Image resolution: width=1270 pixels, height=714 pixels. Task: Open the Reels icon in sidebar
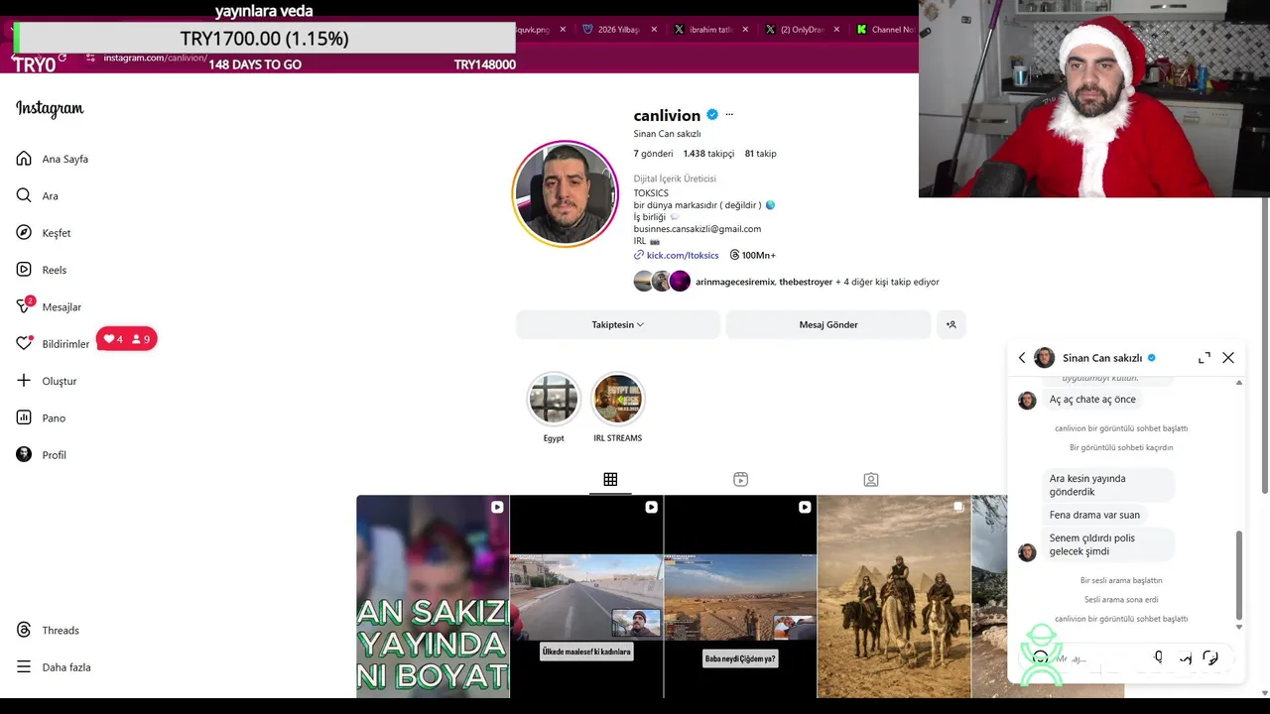tap(24, 269)
